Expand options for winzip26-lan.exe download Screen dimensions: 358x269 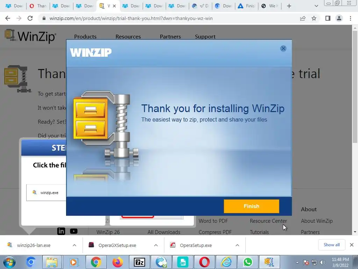74,245
